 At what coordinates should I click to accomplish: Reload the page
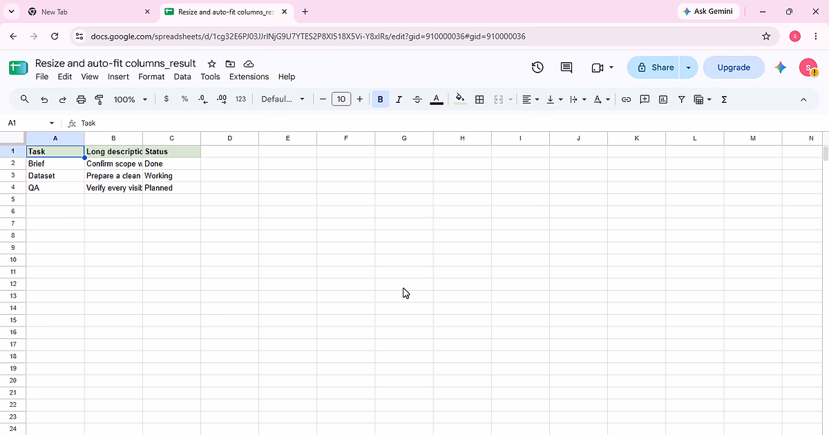pyautogui.click(x=55, y=36)
